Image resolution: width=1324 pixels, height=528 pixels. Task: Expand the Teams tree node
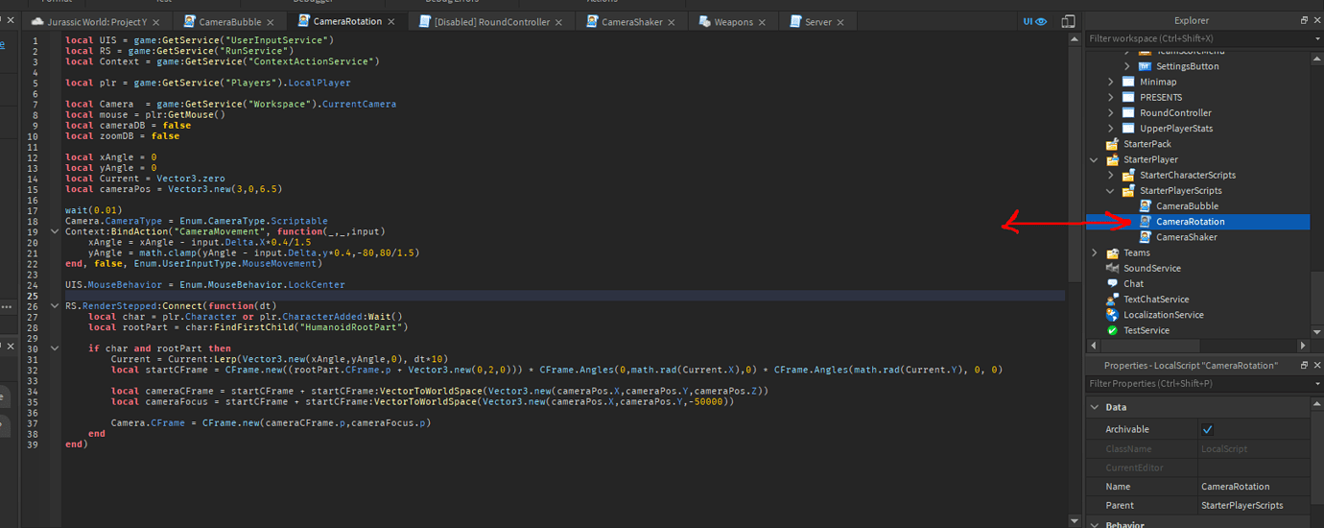pyautogui.click(x=1095, y=252)
